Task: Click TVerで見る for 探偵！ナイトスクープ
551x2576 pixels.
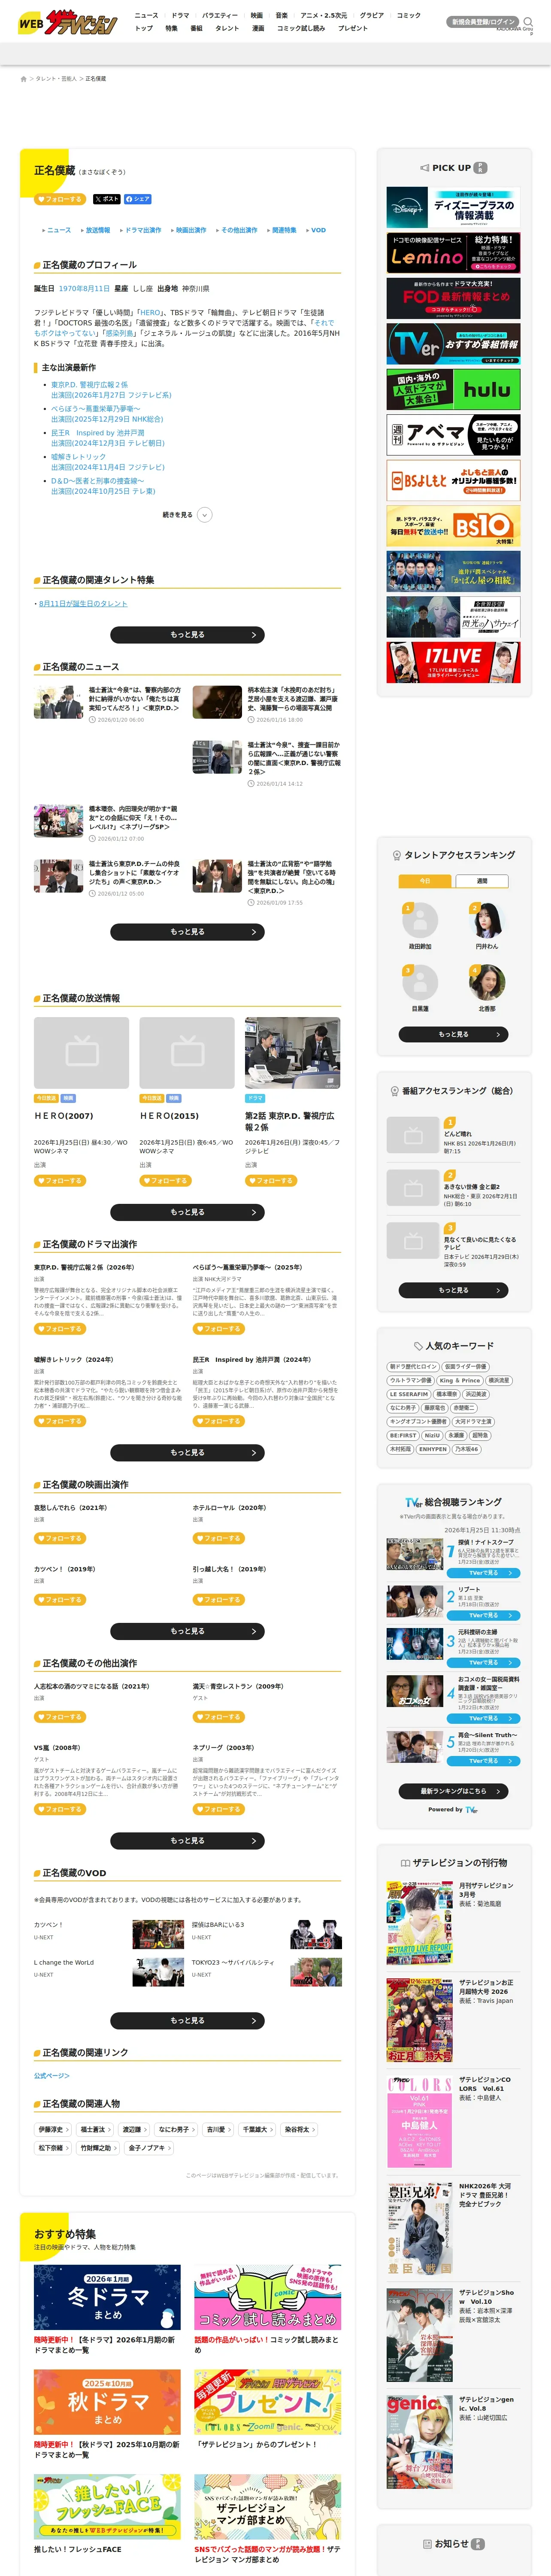Action: click(483, 1573)
